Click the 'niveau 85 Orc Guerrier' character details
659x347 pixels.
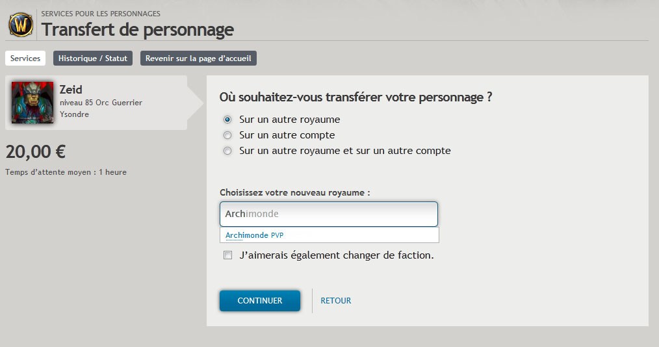[101, 103]
